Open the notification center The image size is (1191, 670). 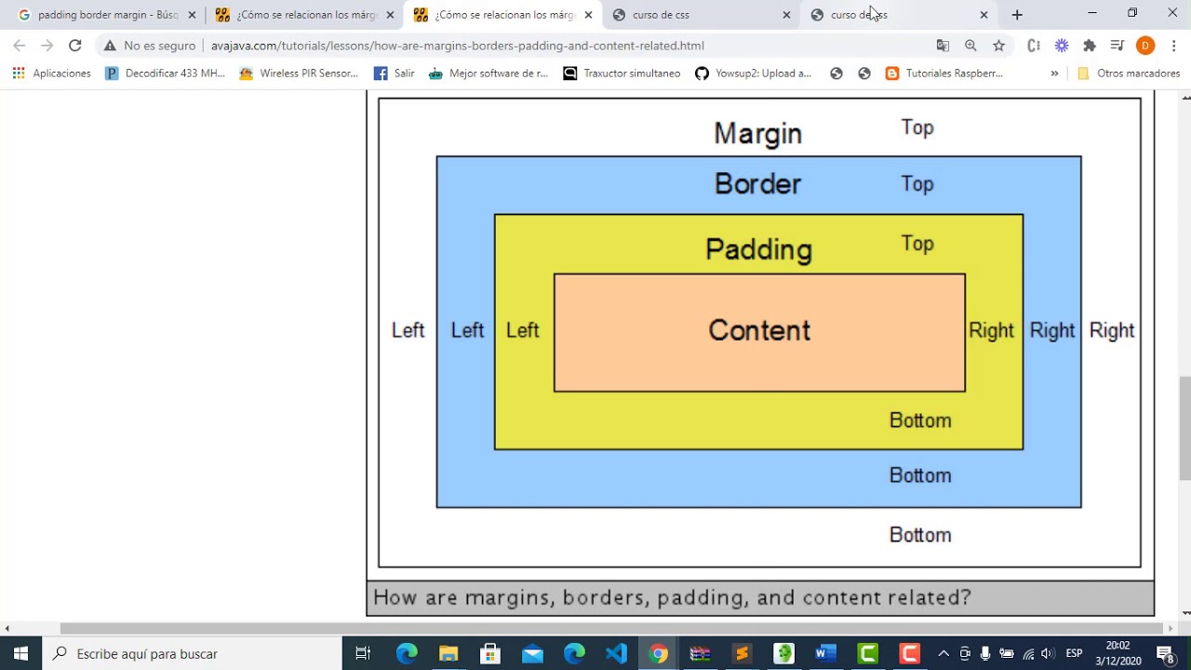tap(1165, 653)
